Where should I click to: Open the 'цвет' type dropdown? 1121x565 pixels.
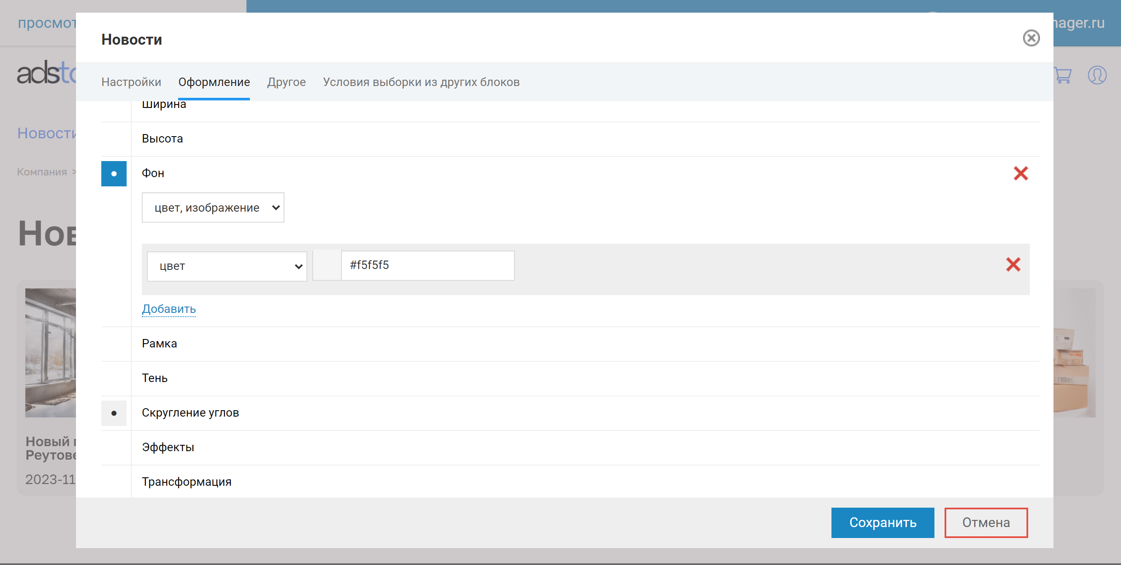click(227, 266)
